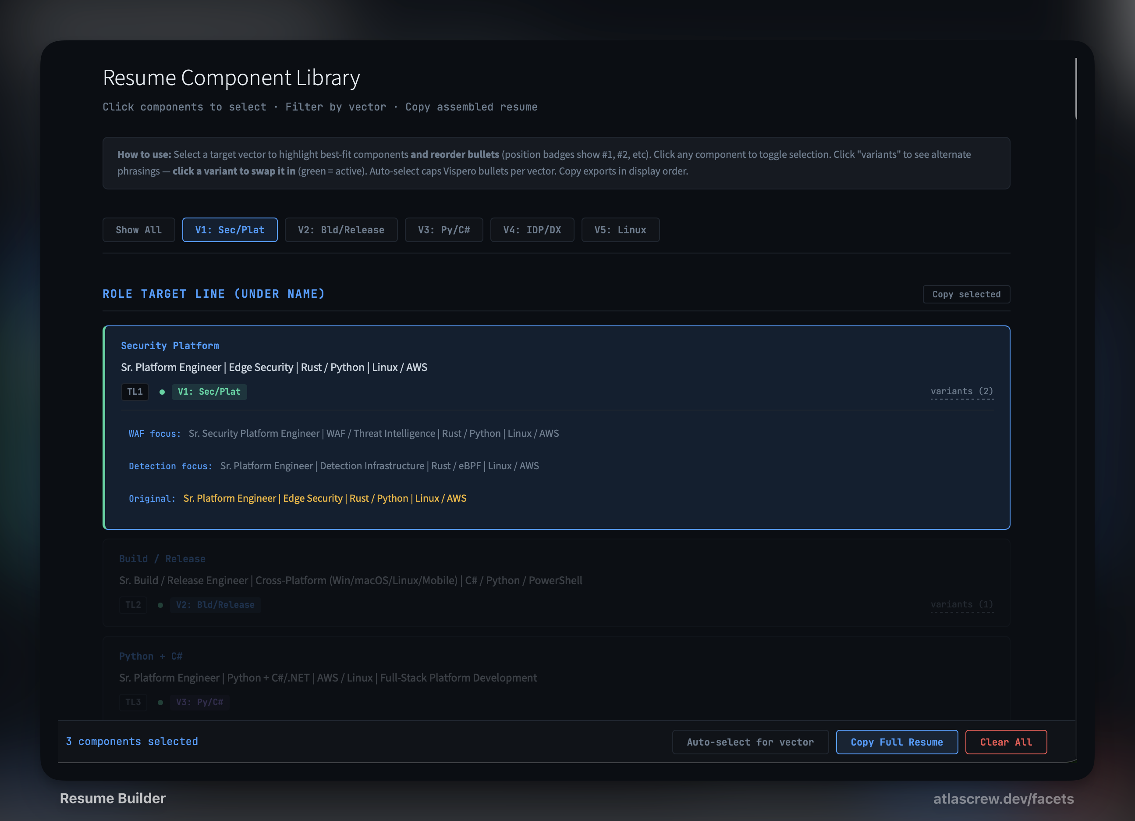1135x821 pixels.
Task: Switch to V2: Bld/Release vector filter
Action: click(341, 230)
